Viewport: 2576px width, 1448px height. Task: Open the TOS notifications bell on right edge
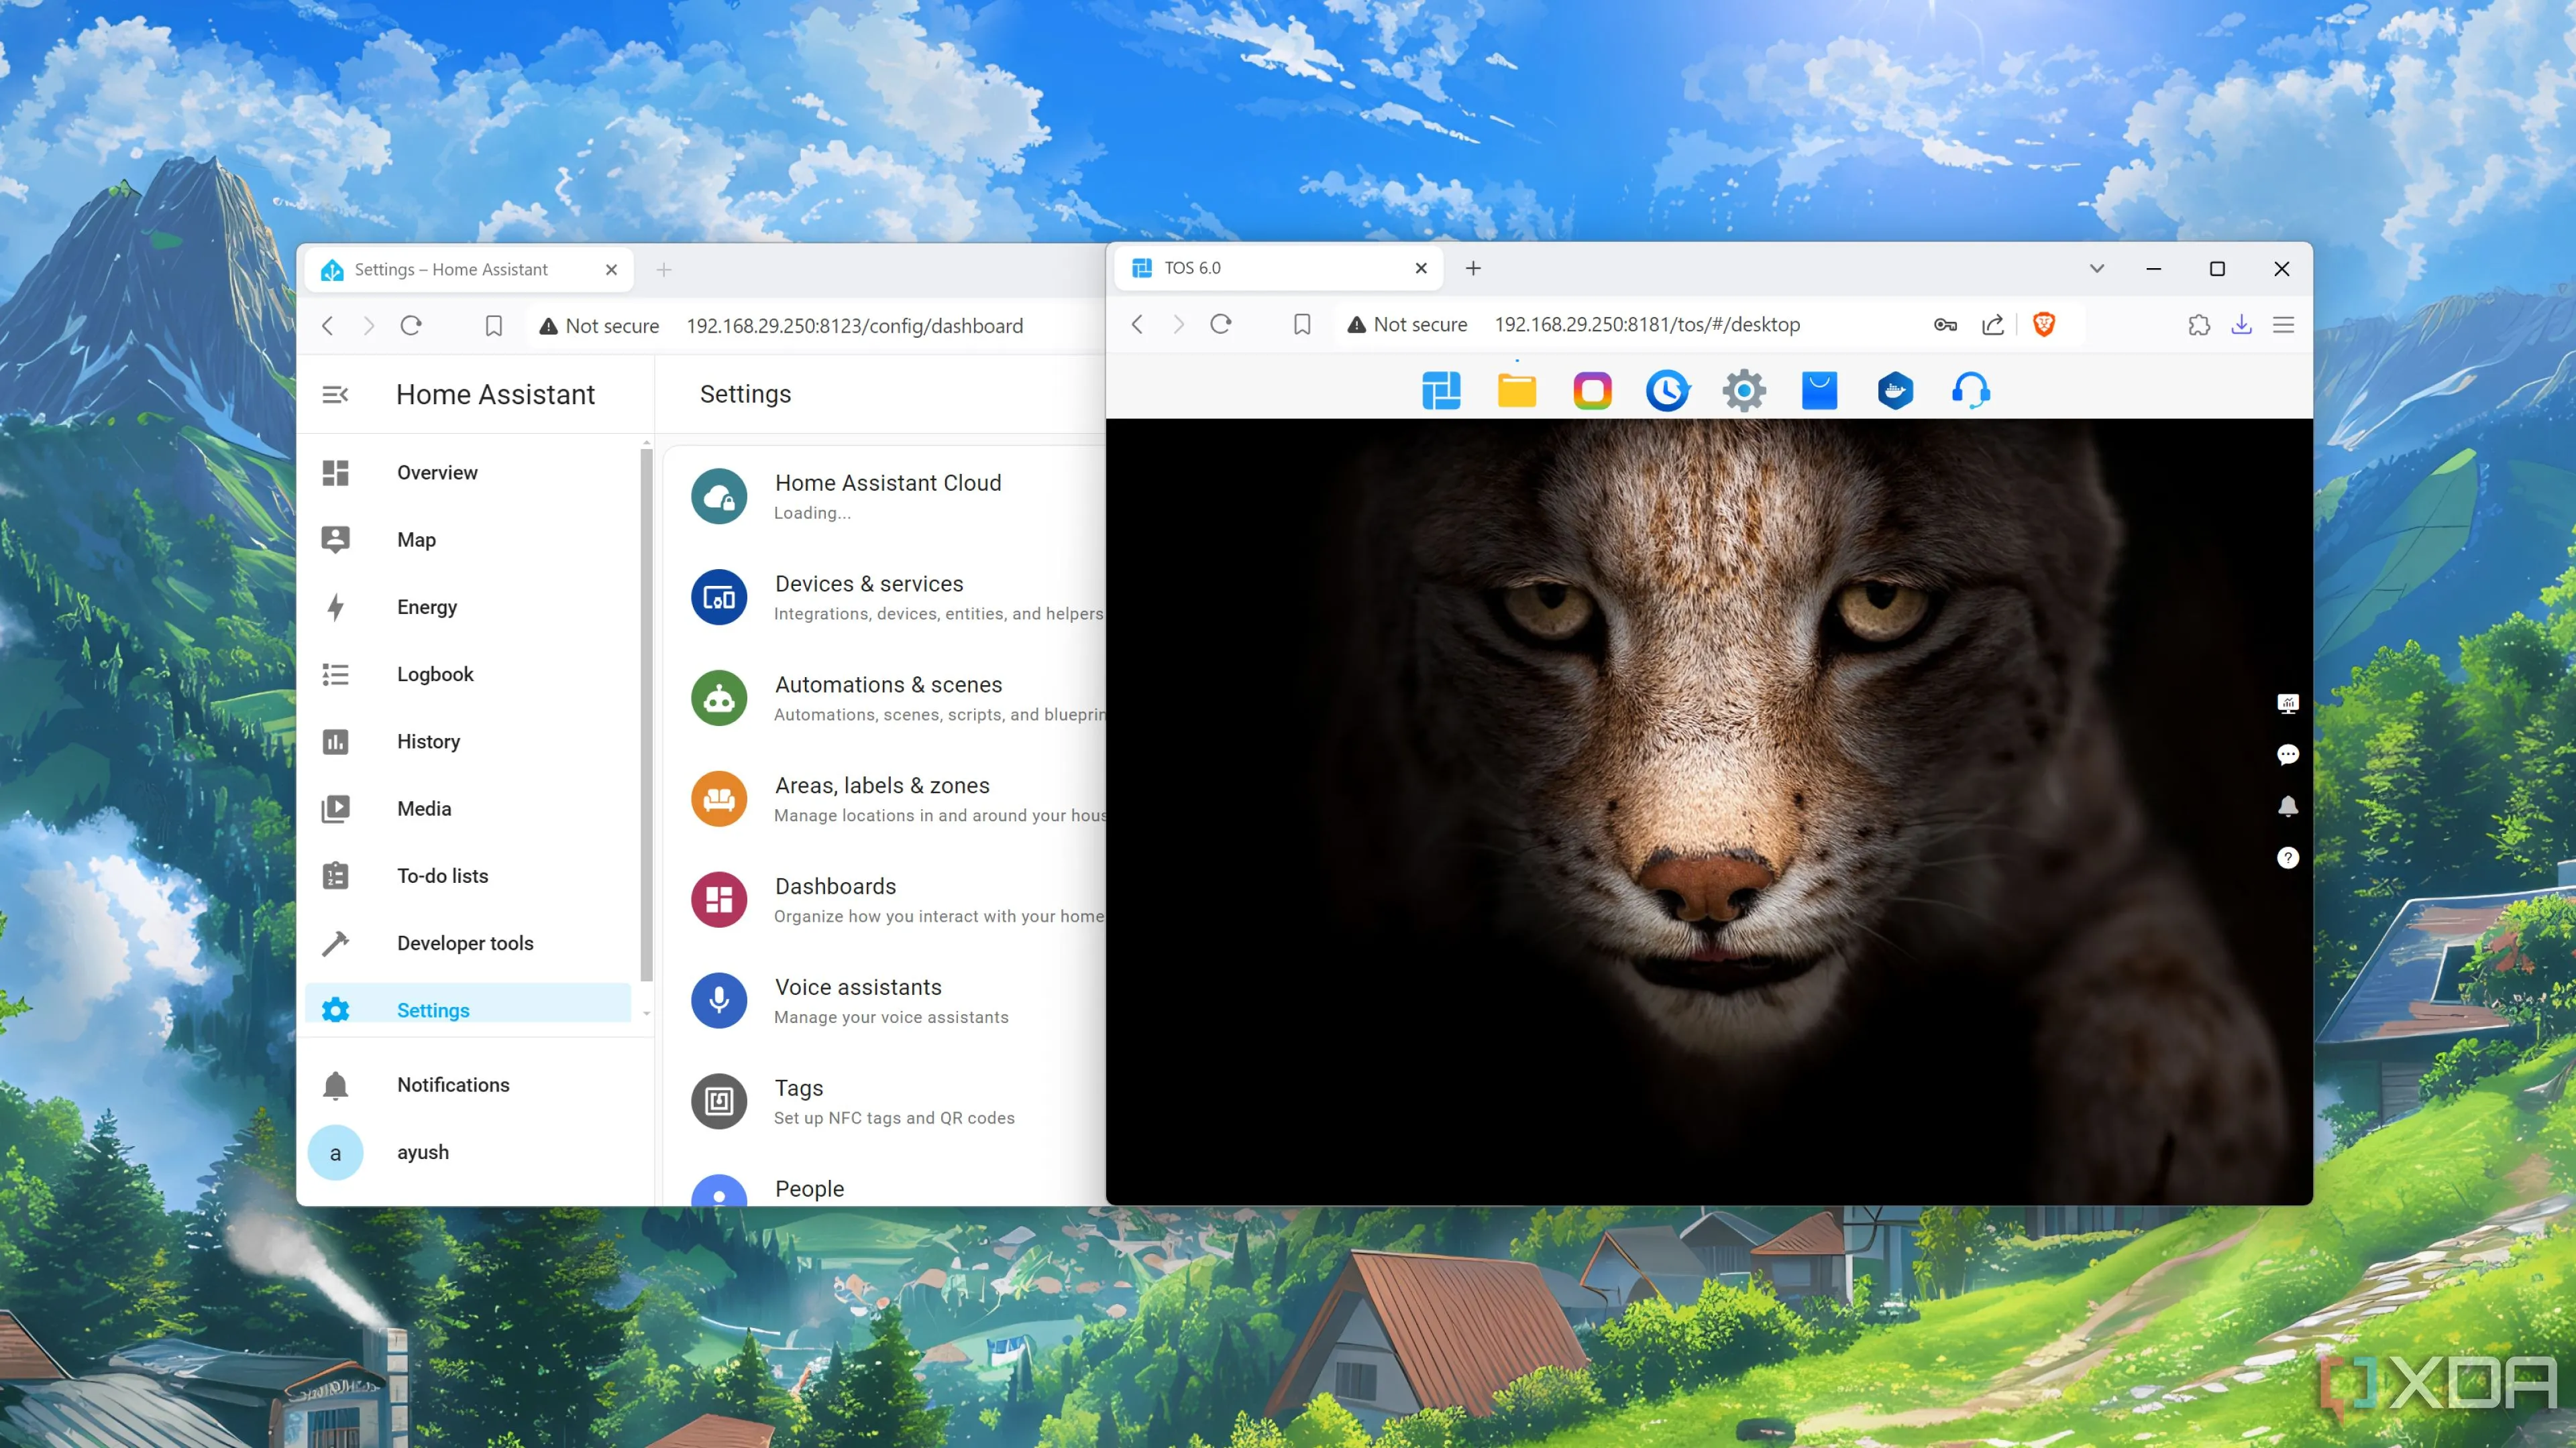click(x=2287, y=806)
